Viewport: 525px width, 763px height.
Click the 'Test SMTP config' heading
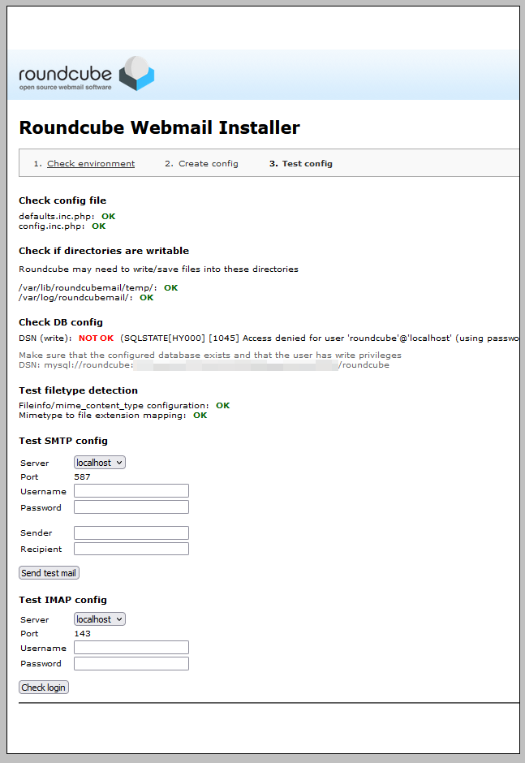pyautogui.click(x=63, y=441)
